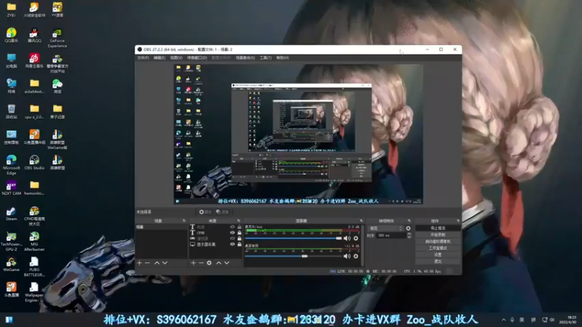The image size is (582, 327).
Task: Open TechPowerUp GPU-Z desktop shortcut
Action: pyautogui.click(x=11, y=241)
